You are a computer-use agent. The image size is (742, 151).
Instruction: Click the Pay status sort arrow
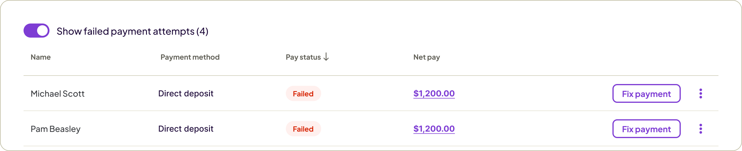(x=326, y=57)
